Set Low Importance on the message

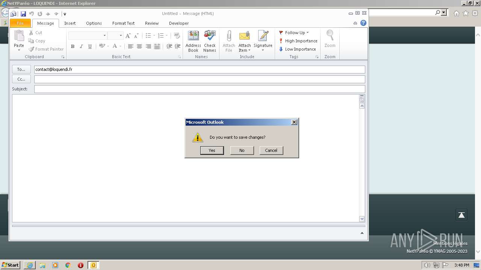[297, 49]
